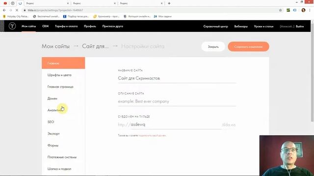Open Уроки и статьи in header
314x176 pixels.
pos(263,26)
